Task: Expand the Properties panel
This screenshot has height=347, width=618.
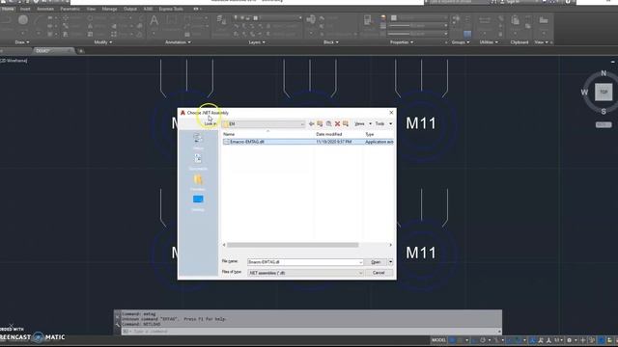Action: coord(402,42)
